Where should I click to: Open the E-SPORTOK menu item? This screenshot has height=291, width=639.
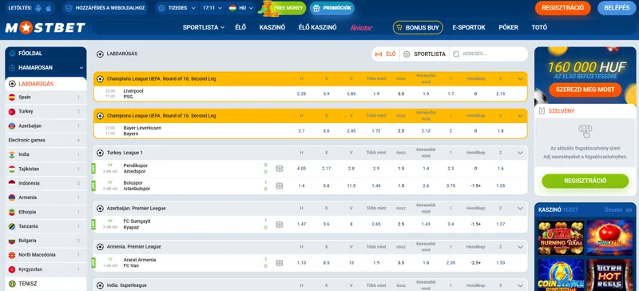pyautogui.click(x=469, y=28)
